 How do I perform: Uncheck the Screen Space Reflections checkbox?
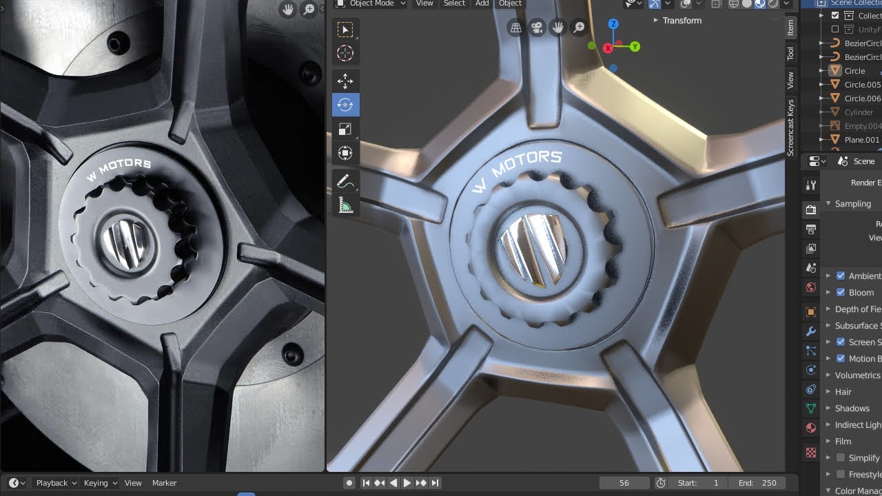point(841,342)
